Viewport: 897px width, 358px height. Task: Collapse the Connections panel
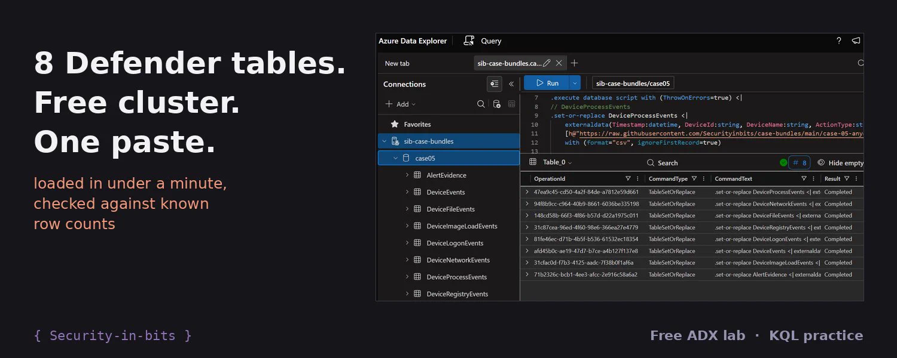pyautogui.click(x=511, y=84)
